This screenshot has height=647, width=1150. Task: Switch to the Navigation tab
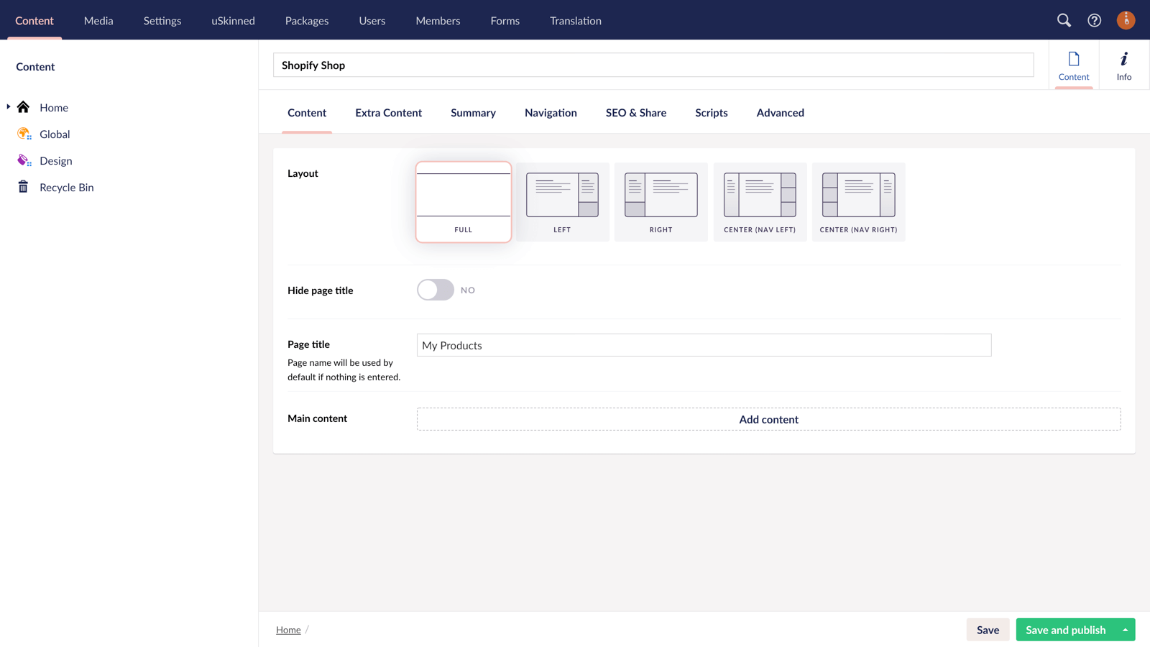551,113
